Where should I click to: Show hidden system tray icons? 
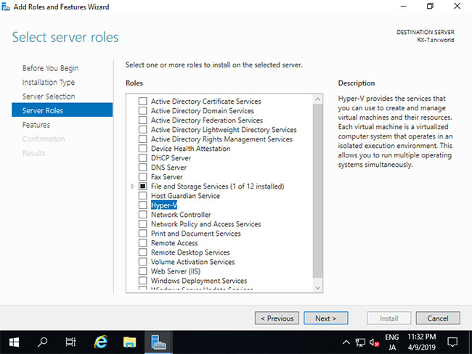346,342
